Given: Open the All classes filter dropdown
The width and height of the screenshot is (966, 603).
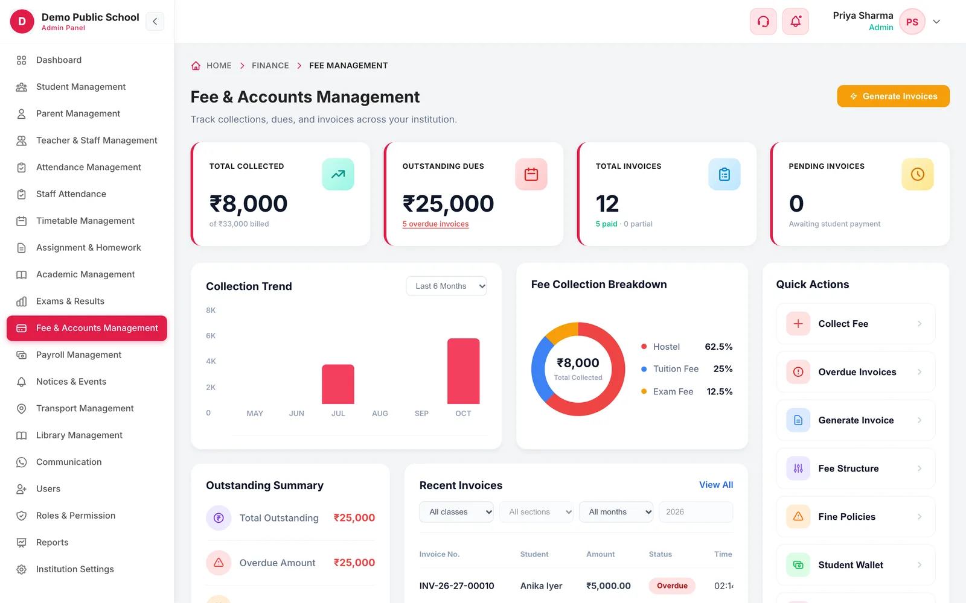Looking at the screenshot, I should (456, 512).
